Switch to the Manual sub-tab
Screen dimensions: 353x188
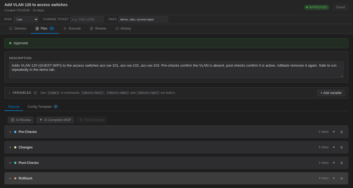coord(14,107)
